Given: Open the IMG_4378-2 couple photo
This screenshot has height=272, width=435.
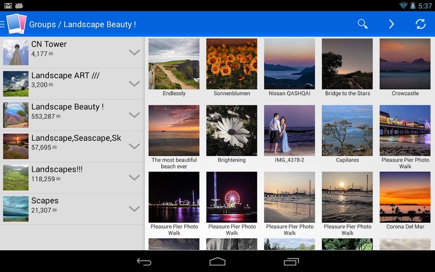Looking at the screenshot, I should [289, 130].
